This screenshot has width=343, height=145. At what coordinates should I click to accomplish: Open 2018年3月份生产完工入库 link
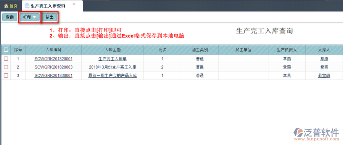pos(113,67)
